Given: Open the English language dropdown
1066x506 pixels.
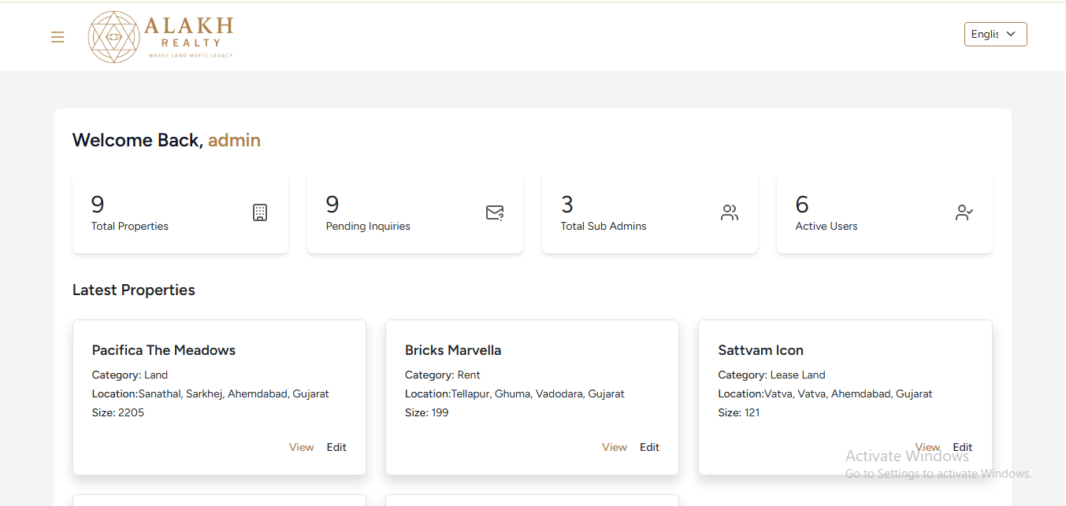Looking at the screenshot, I should [994, 35].
